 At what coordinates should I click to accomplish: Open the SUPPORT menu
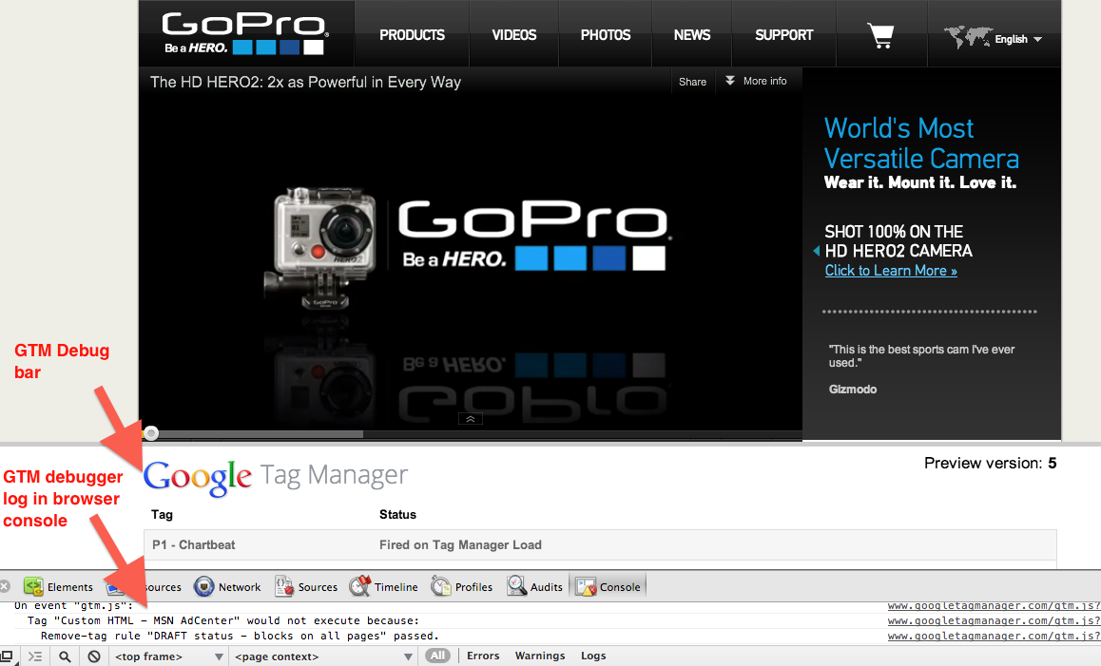pyautogui.click(x=783, y=35)
